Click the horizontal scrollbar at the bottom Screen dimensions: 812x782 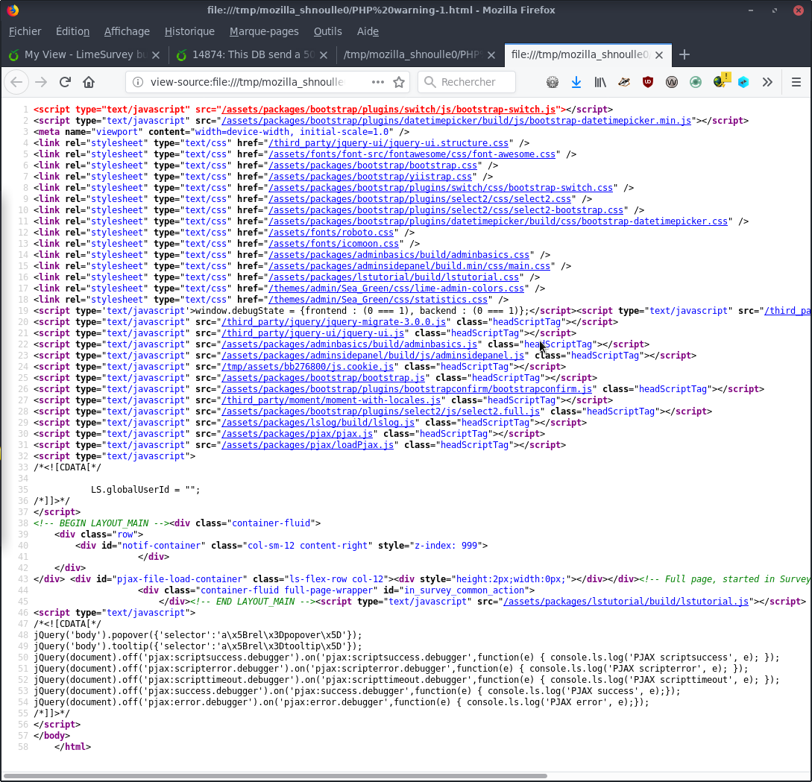[x=276, y=776]
